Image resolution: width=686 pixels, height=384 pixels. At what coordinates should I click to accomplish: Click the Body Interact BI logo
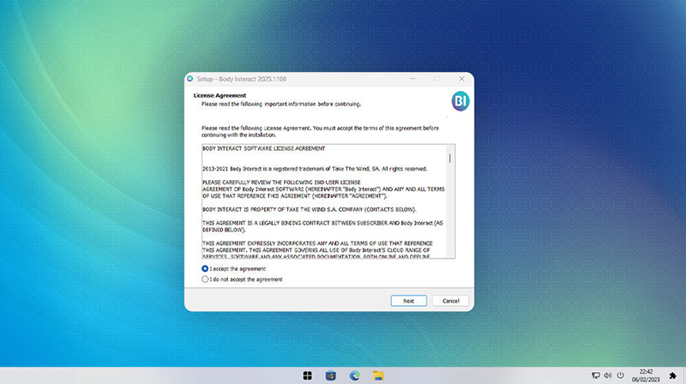pos(460,100)
